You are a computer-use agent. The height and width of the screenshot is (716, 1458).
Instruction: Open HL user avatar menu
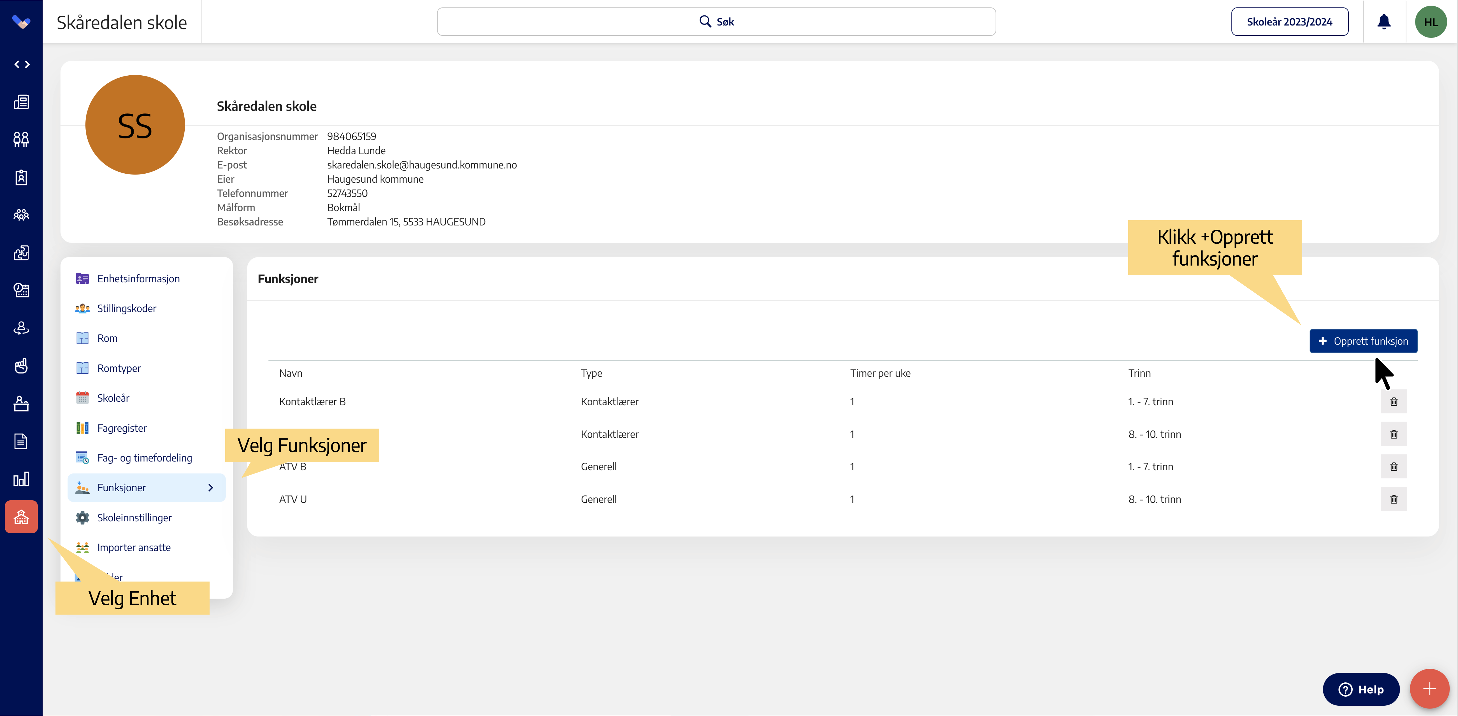click(x=1431, y=22)
